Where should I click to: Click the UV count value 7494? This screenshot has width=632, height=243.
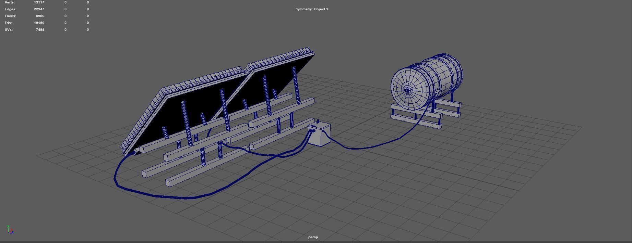[40, 30]
